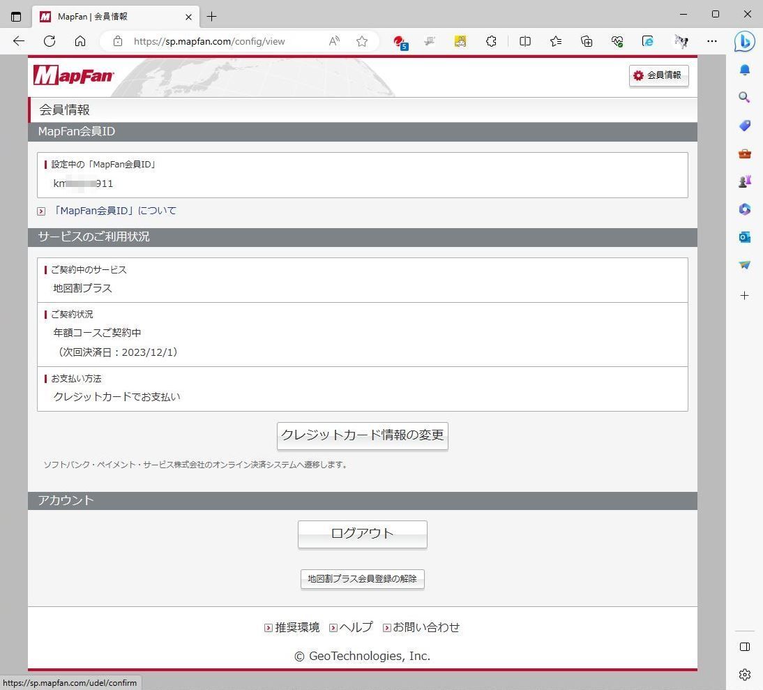This screenshot has height=690, width=763.
Task: Click クレジットカードでお支払い text
Action: click(116, 397)
